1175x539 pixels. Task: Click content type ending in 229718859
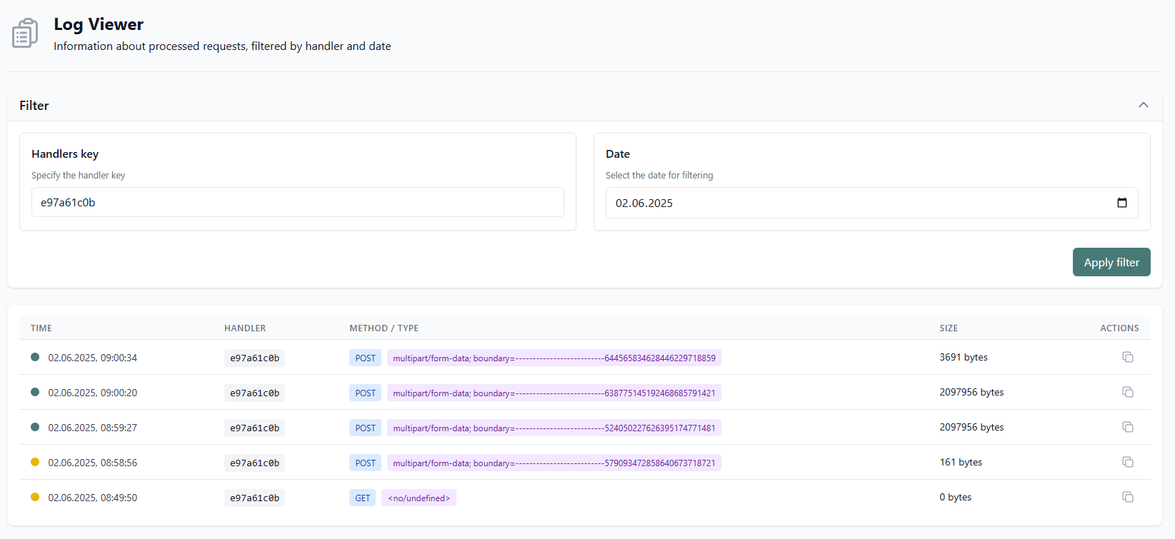point(554,358)
